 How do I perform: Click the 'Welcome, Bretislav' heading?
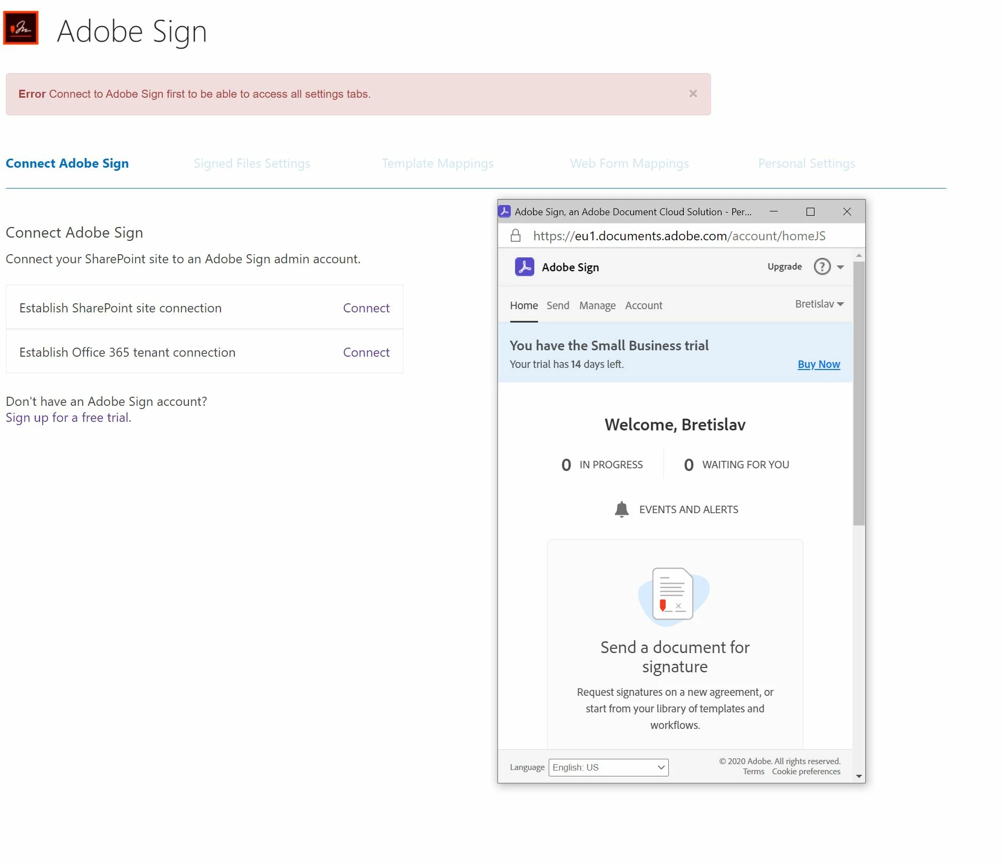[675, 425]
